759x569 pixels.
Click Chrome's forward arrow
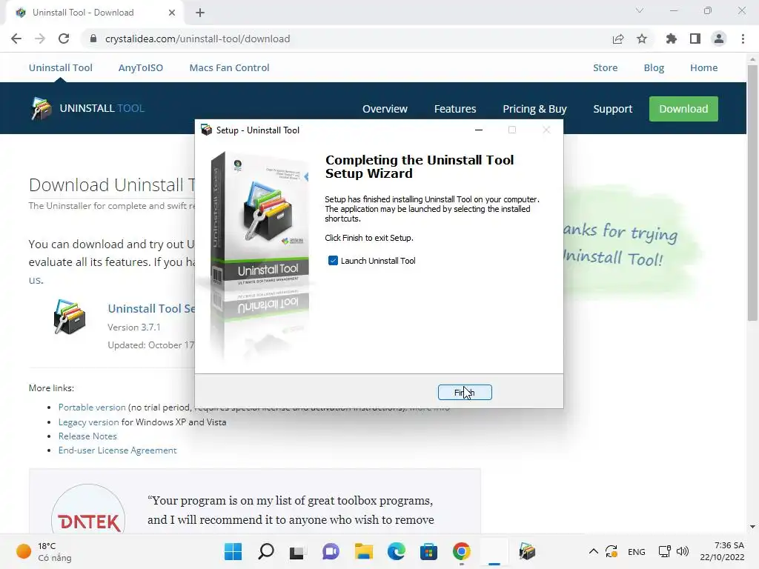40,39
